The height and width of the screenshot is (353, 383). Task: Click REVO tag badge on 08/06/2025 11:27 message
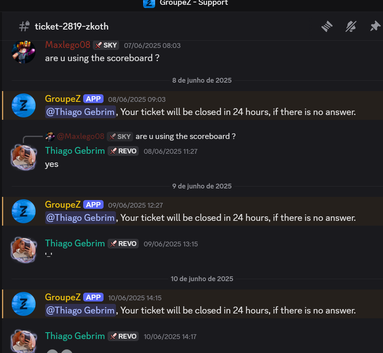123,151
